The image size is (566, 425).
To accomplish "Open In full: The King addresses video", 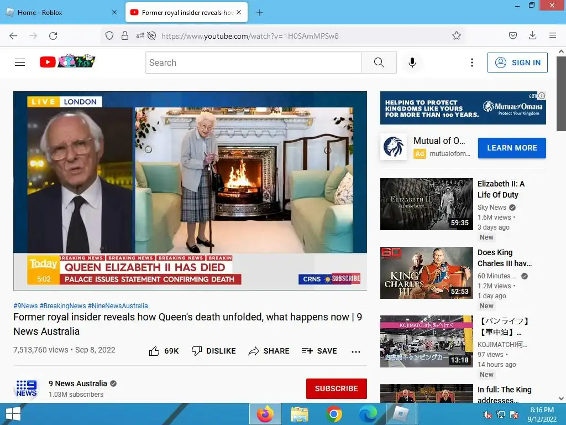I will (504, 395).
